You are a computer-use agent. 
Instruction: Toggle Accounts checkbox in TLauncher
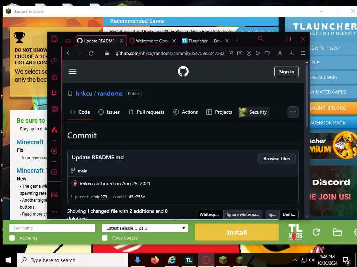coord(12,238)
